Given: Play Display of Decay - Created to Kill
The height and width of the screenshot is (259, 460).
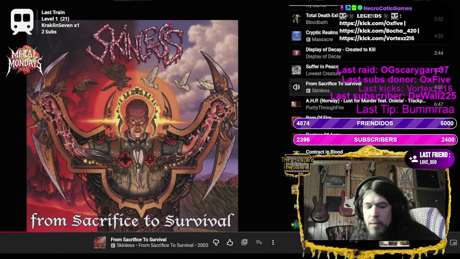Looking at the screenshot, I should 367,53.
